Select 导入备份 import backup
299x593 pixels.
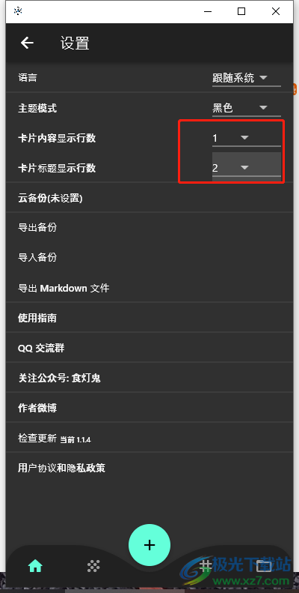(149, 258)
